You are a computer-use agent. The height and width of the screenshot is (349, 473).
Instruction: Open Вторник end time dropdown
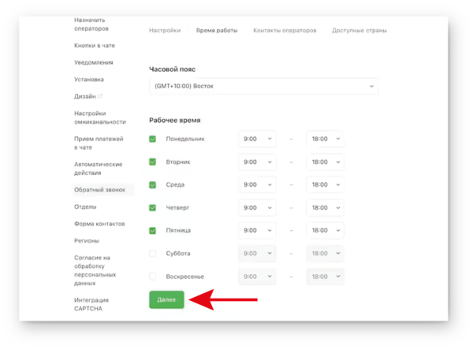click(x=325, y=162)
